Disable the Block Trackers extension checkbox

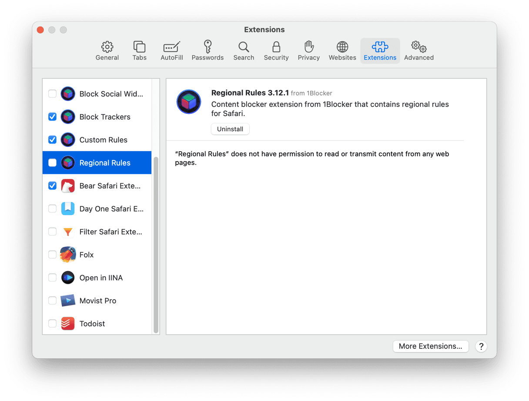(x=52, y=117)
